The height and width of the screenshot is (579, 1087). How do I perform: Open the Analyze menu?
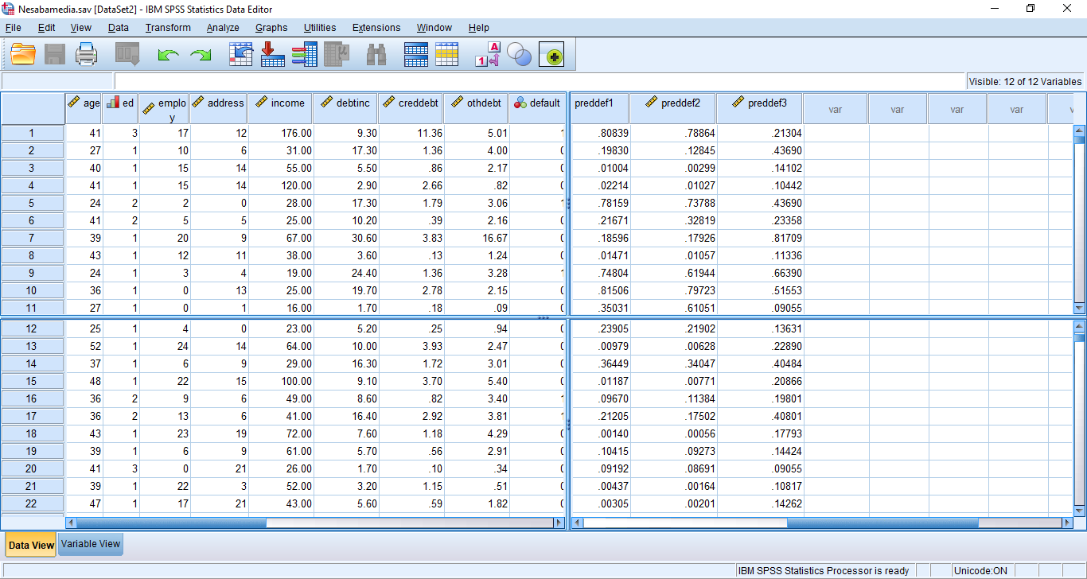[223, 28]
